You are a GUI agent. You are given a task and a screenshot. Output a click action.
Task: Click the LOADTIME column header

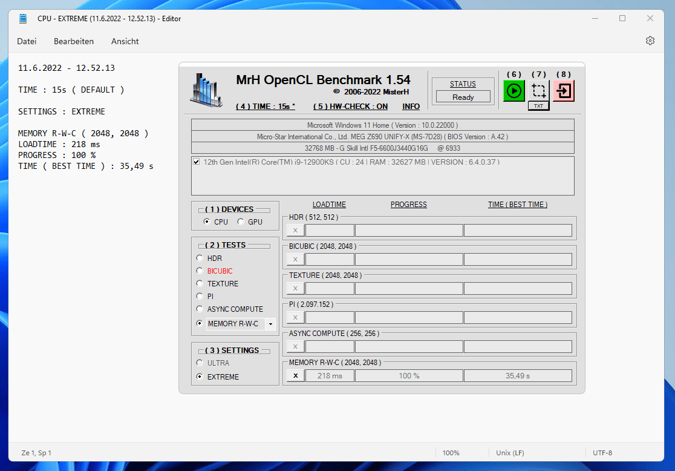pyautogui.click(x=329, y=205)
